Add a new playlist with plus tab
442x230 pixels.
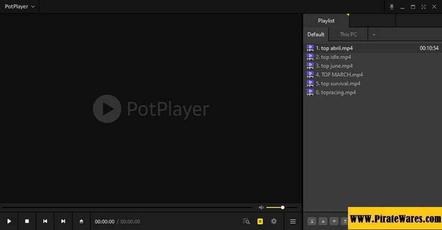tap(374, 35)
